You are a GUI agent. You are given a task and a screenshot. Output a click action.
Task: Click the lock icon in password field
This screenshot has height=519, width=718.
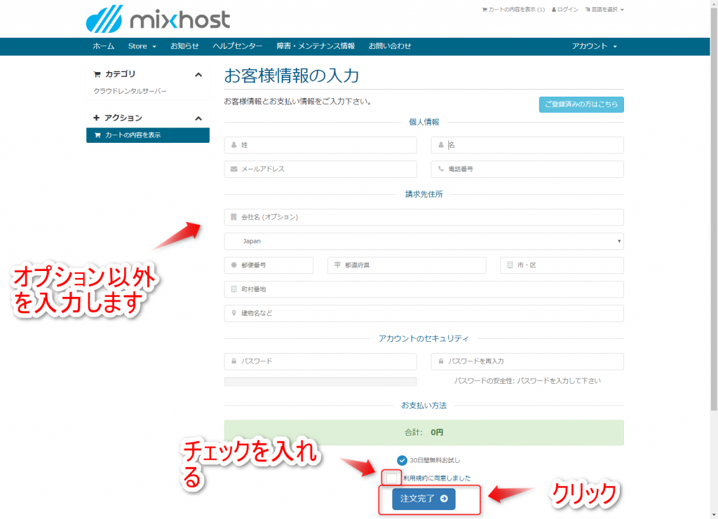[233, 361]
